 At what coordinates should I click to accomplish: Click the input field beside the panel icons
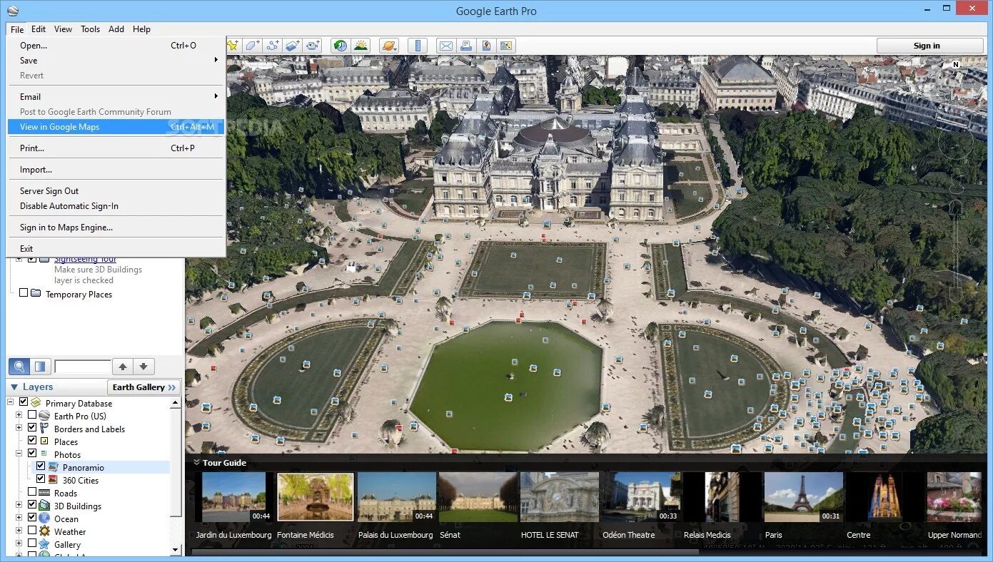coord(83,367)
